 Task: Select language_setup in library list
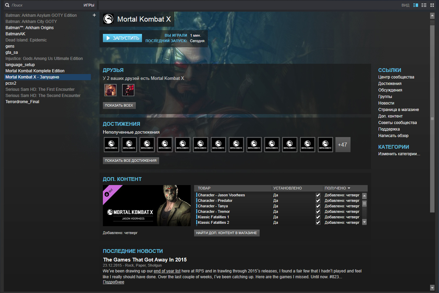point(20,65)
